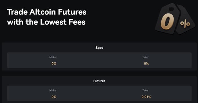Click the Futures Taker label

[145, 90]
